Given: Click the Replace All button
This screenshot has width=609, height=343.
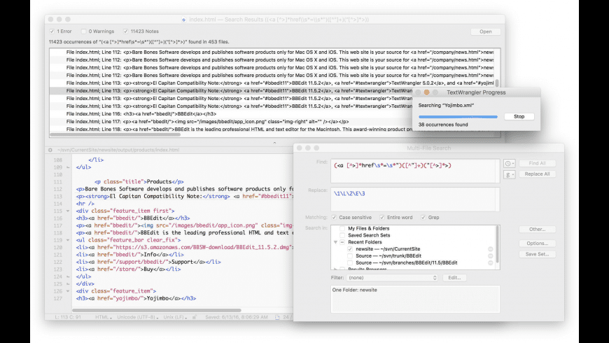Looking at the screenshot, I should (537, 174).
